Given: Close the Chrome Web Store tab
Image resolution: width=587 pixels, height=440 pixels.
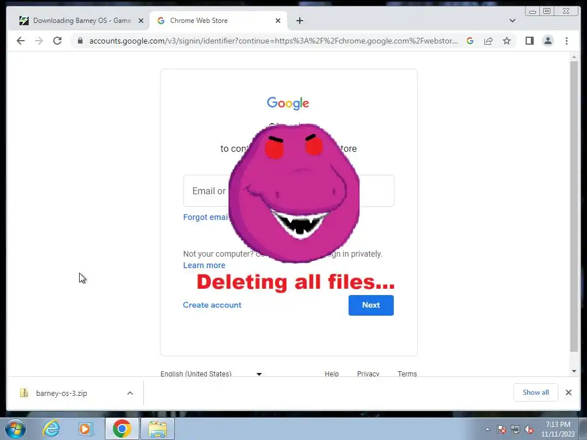Looking at the screenshot, I should [x=278, y=21].
